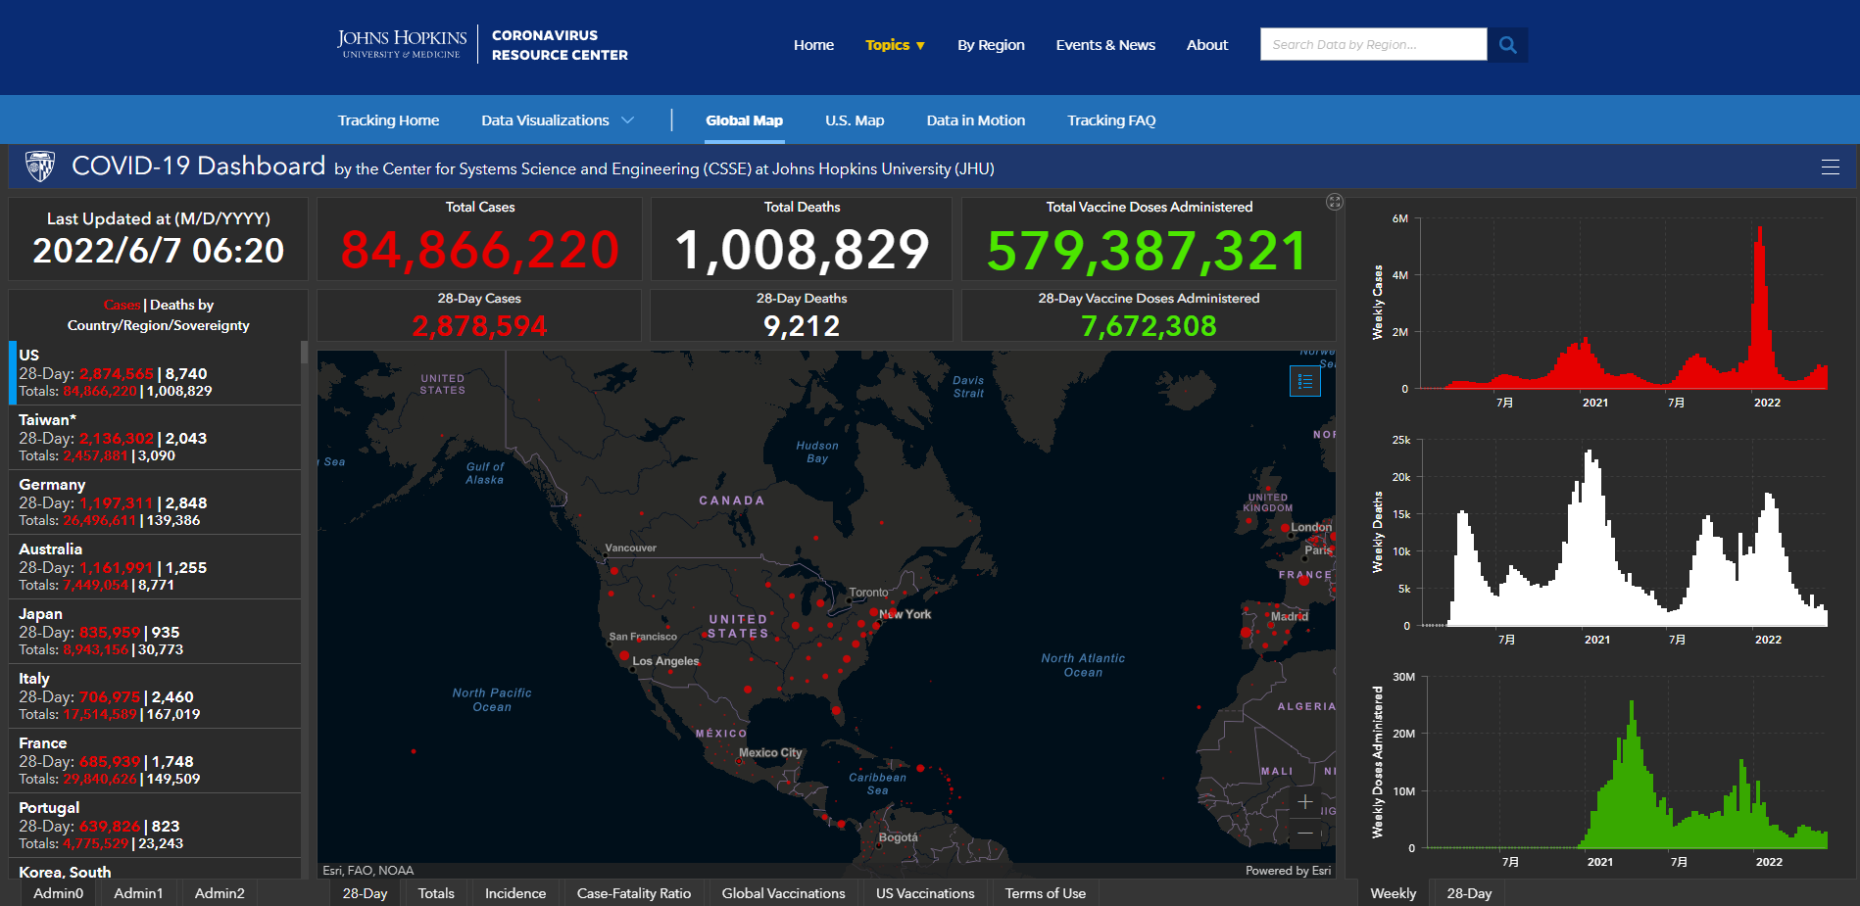Image resolution: width=1860 pixels, height=906 pixels.
Task: Switch map to Case-Fatality Ratio tab
Action: pos(633,893)
